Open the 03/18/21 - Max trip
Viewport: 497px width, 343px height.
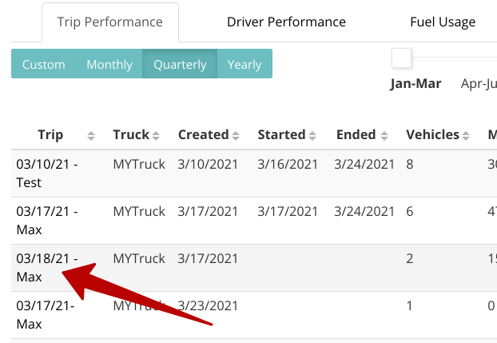[47, 268]
